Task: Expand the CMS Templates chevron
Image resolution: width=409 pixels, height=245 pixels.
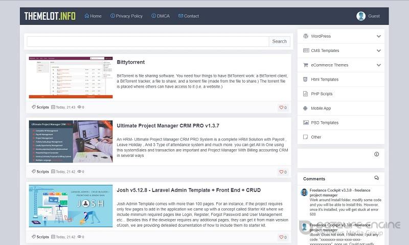Action: pos(378,50)
